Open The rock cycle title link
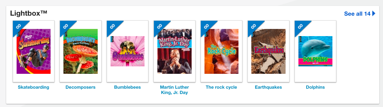Image resolution: width=383 pixels, height=107 pixels. 221,87
